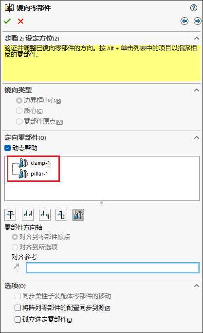The image size is (203, 333).
Task: Collapse the 定向零部件 section
Action: 197,137
